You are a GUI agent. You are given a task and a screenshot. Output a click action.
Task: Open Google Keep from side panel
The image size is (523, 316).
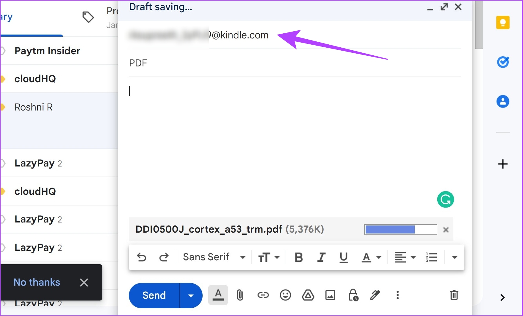click(x=503, y=23)
